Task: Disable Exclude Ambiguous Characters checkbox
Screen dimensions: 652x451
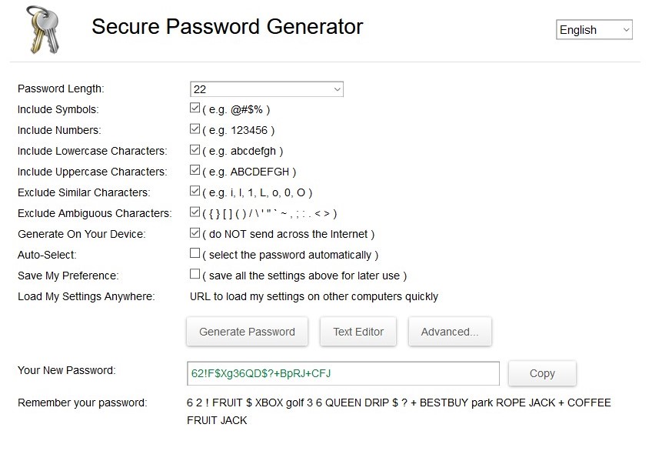Action: (x=195, y=212)
